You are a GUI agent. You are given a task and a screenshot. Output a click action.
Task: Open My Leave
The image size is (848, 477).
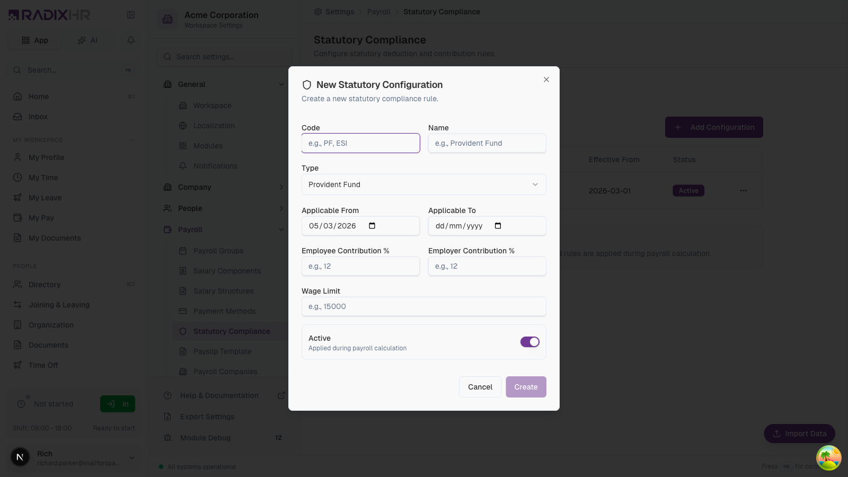click(x=73, y=198)
